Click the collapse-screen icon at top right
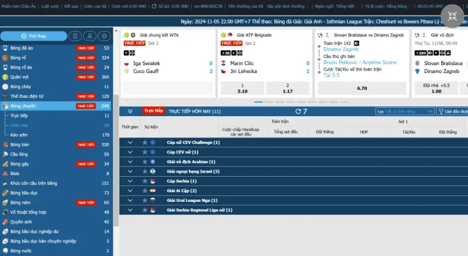 (452, 16)
